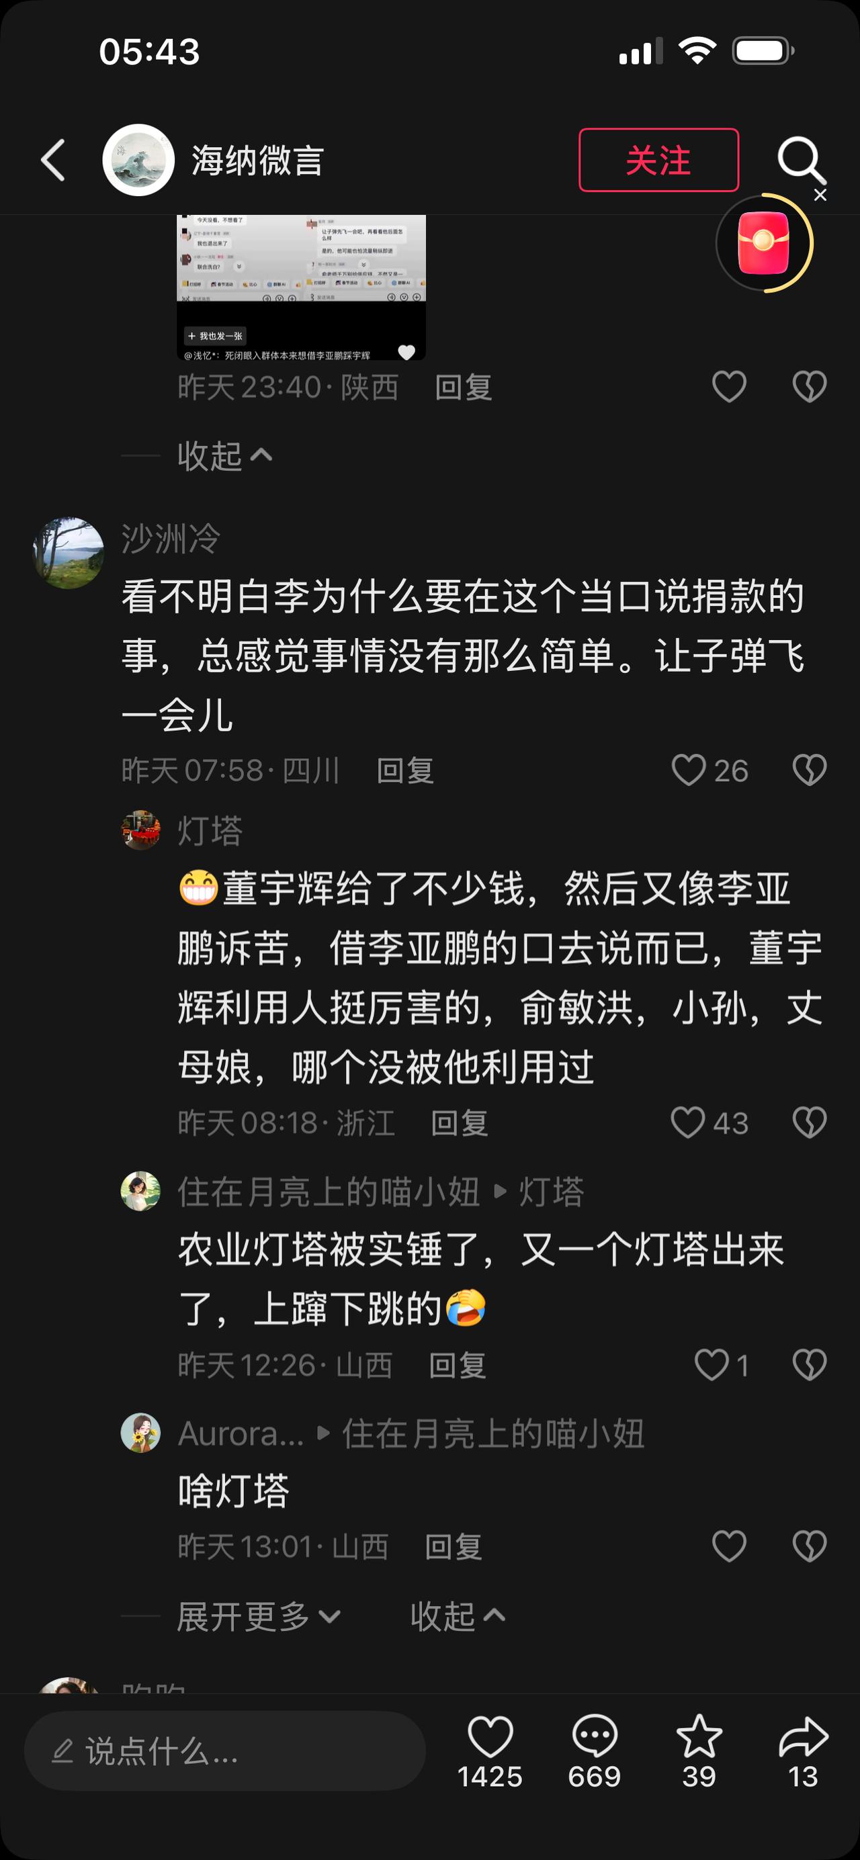The height and width of the screenshot is (1860, 860).
Task: Collapse replies using 收起 beside 展开更多
Action: (458, 1616)
